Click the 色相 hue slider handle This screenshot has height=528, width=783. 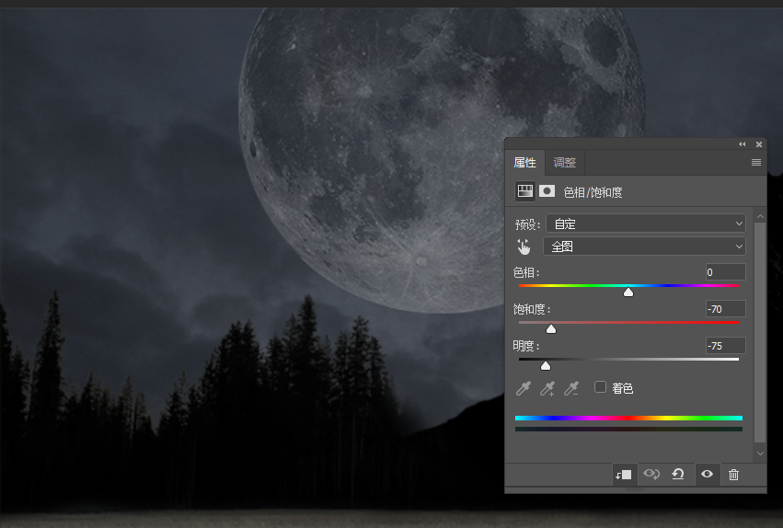tap(628, 292)
